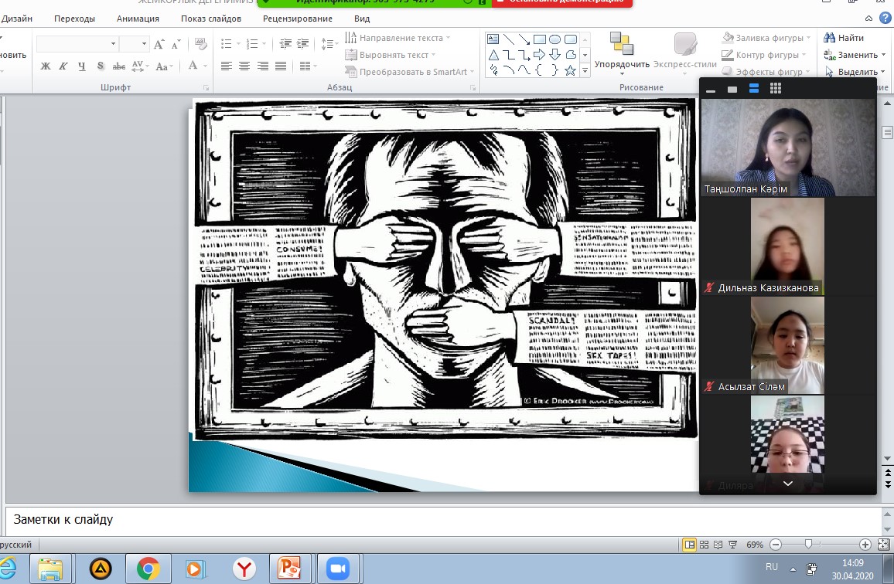Image resolution: width=894 pixels, height=584 pixels.
Task: Open the font size dropdown
Action: (x=144, y=44)
